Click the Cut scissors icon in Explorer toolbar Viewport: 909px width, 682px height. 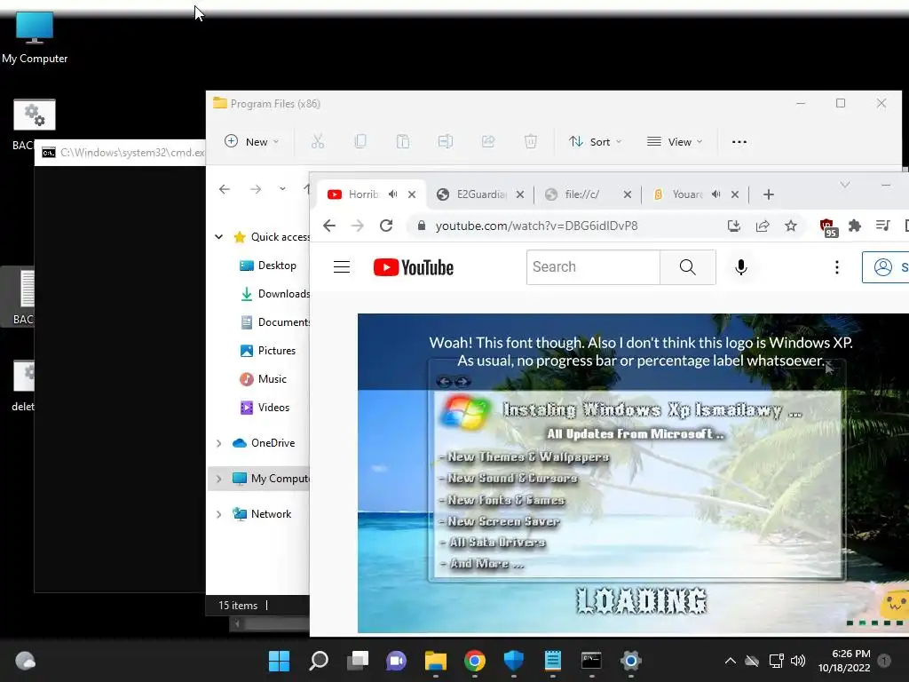pyautogui.click(x=318, y=141)
